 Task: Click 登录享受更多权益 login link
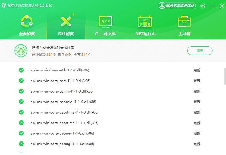pyautogui.click(x=180, y=6)
